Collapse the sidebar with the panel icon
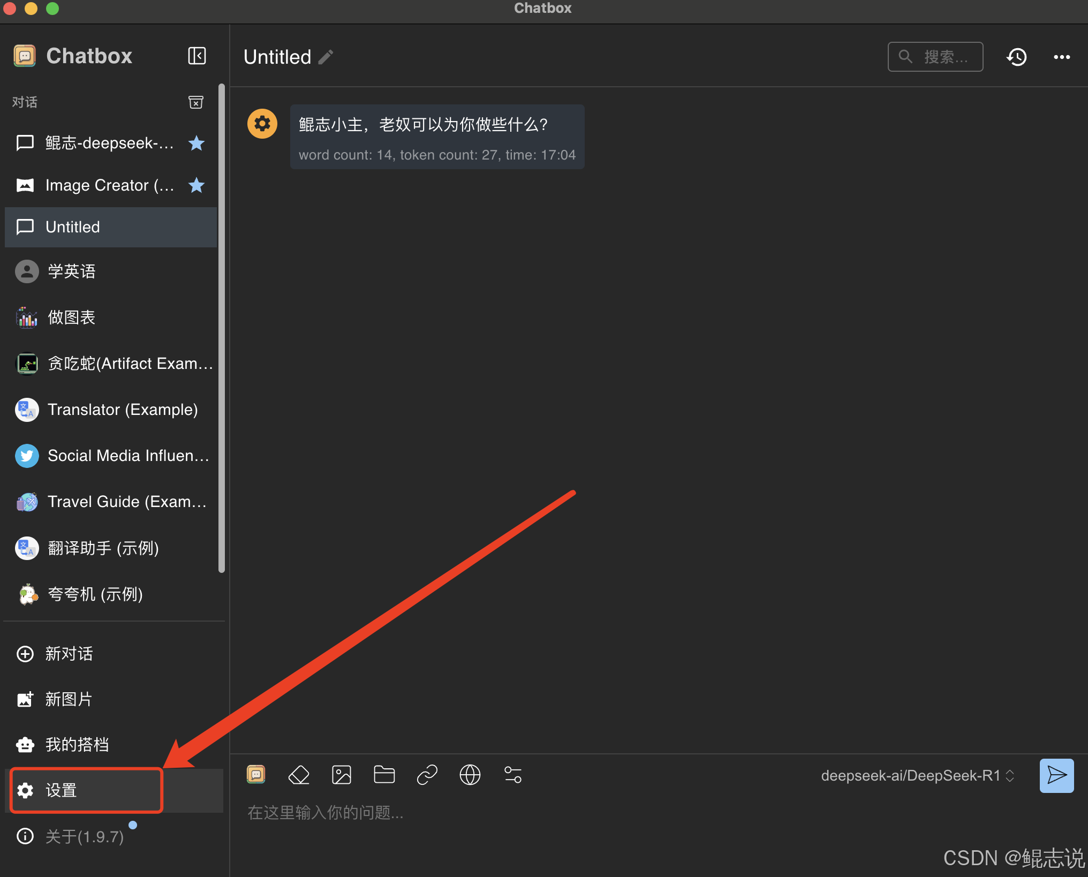Viewport: 1088px width, 877px height. point(197,56)
